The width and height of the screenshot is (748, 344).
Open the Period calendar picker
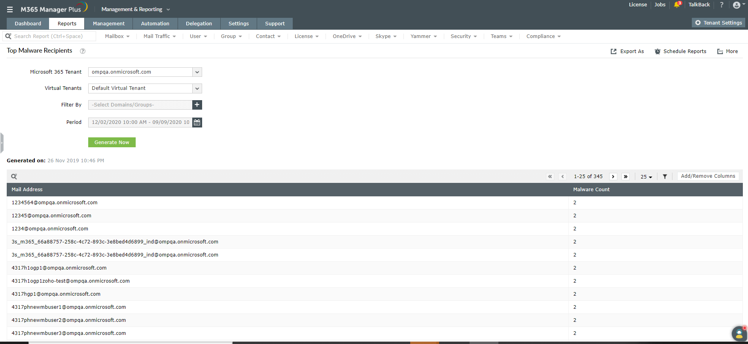tap(197, 122)
